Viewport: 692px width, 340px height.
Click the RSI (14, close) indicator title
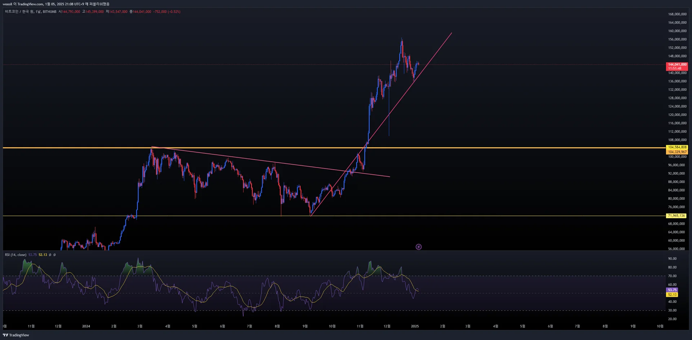click(x=15, y=255)
